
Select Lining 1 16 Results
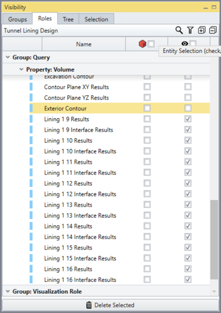tap(68, 269)
